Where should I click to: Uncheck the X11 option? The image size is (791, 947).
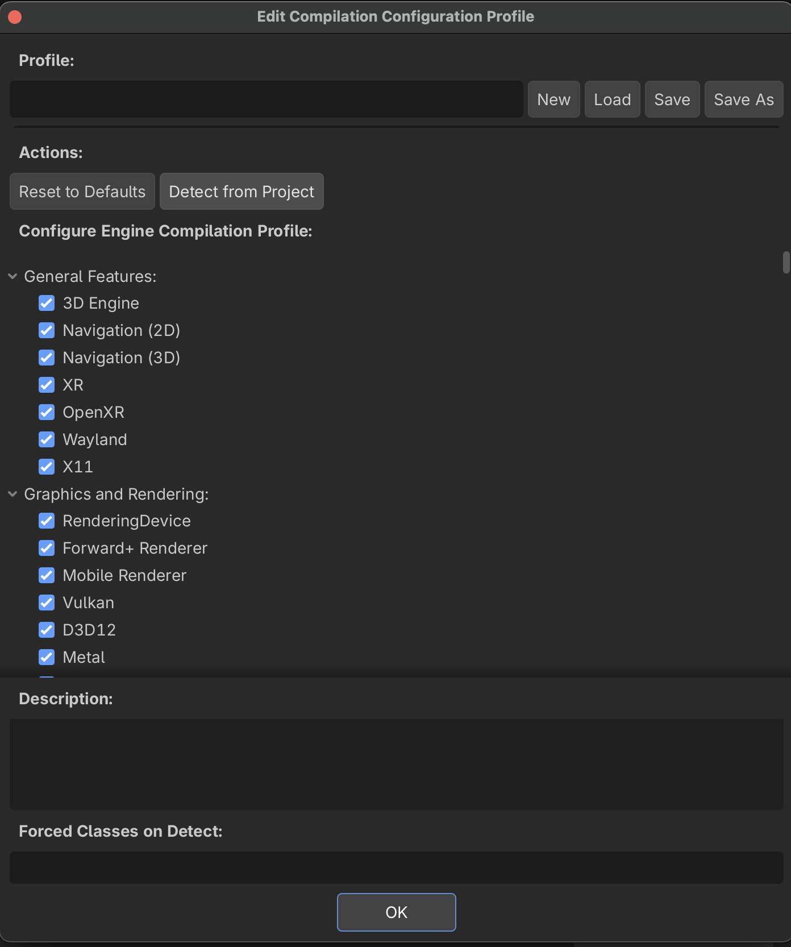(x=47, y=467)
